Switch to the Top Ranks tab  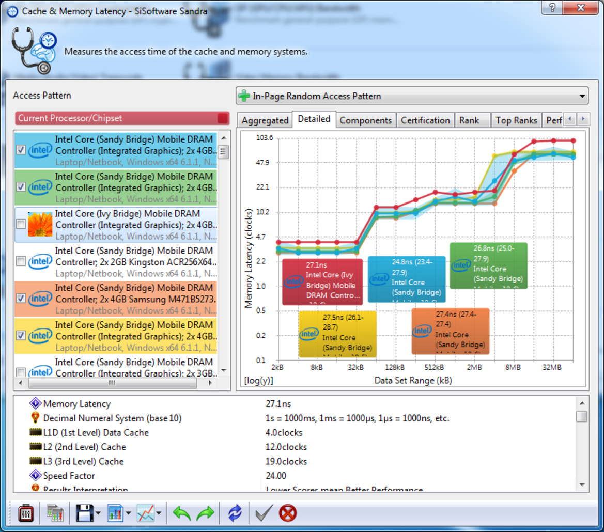tap(516, 120)
